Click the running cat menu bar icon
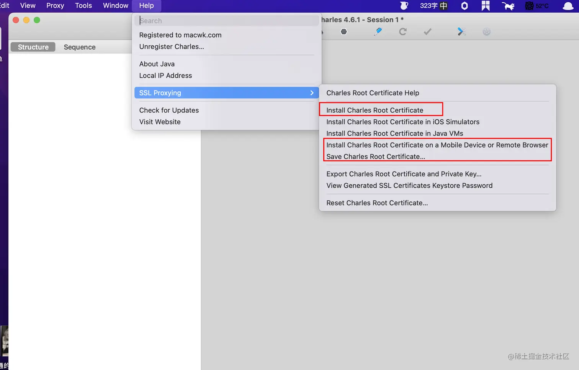Image resolution: width=579 pixels, height=370 pixels. [508, 6]
